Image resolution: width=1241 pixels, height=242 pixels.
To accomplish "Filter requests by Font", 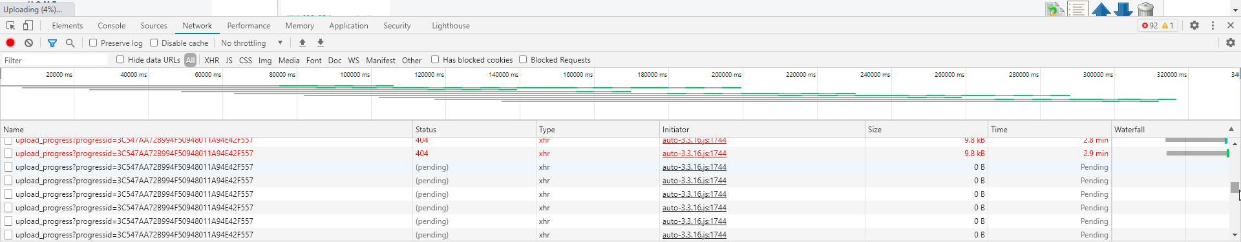I will point(314,60).
